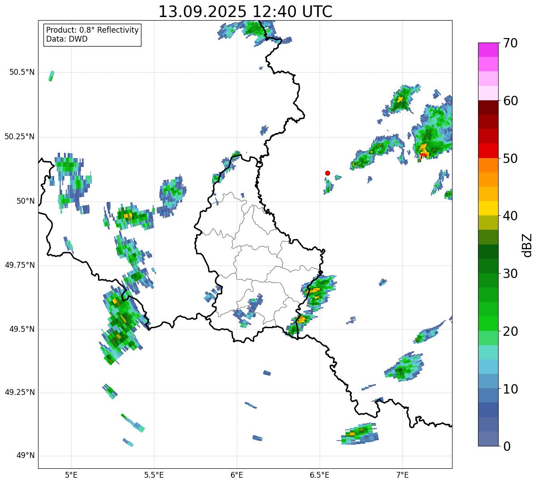Click the red station marker dot
This screenshot has width=538, height=484.
pyautogui.click(x=328, y=173)
